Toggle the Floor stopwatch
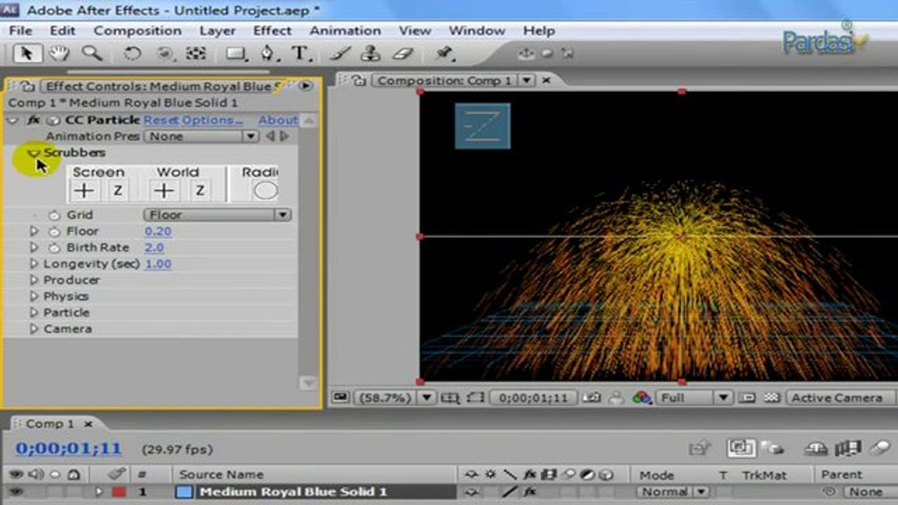This screenshot has height=505, width=898. pos(54,231)
